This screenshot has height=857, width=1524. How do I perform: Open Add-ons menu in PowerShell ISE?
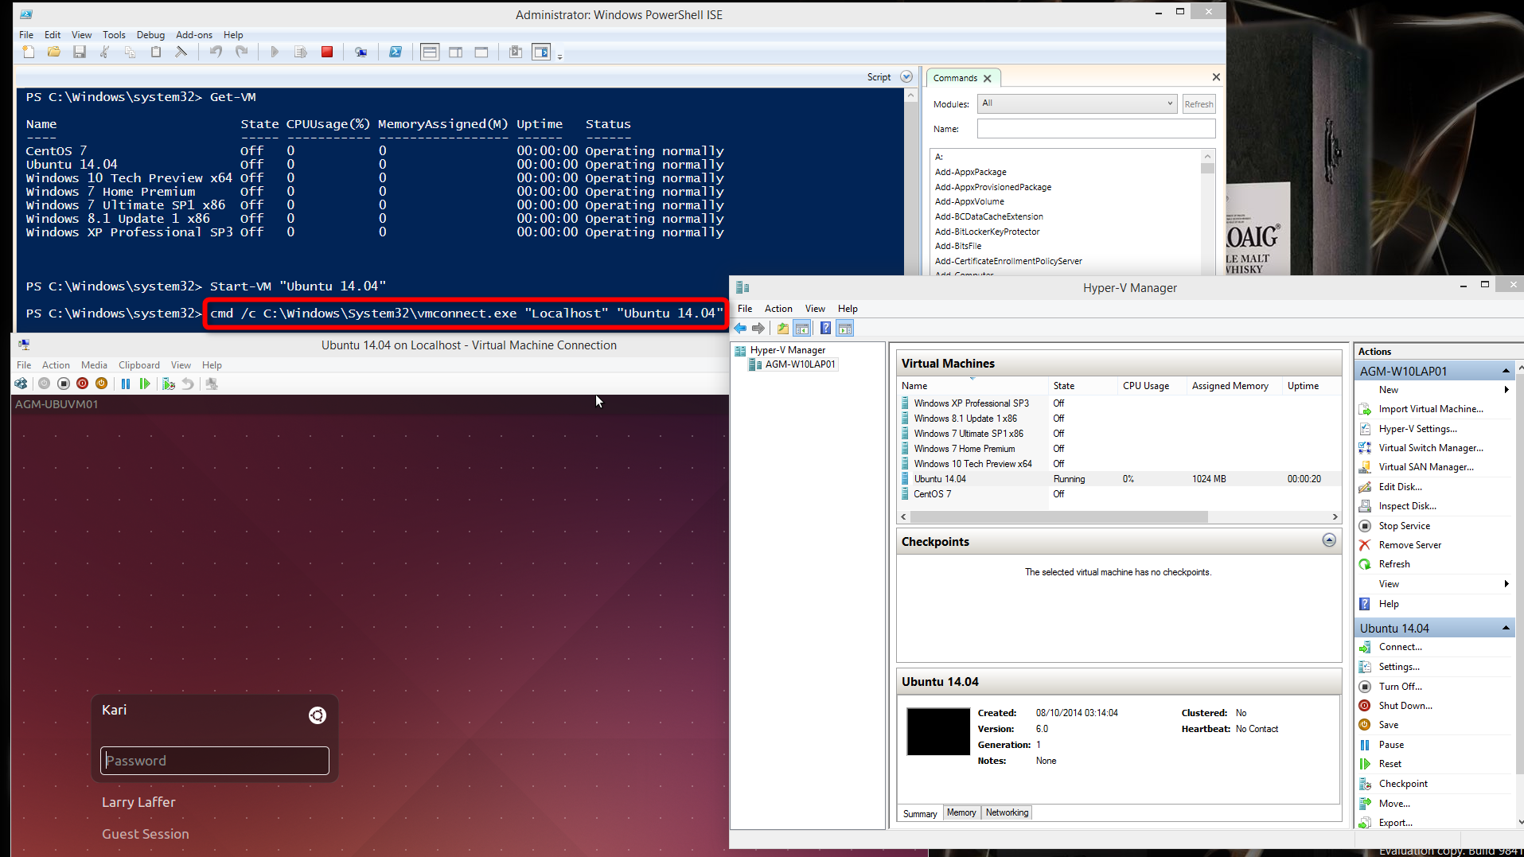tap(194, 35)
